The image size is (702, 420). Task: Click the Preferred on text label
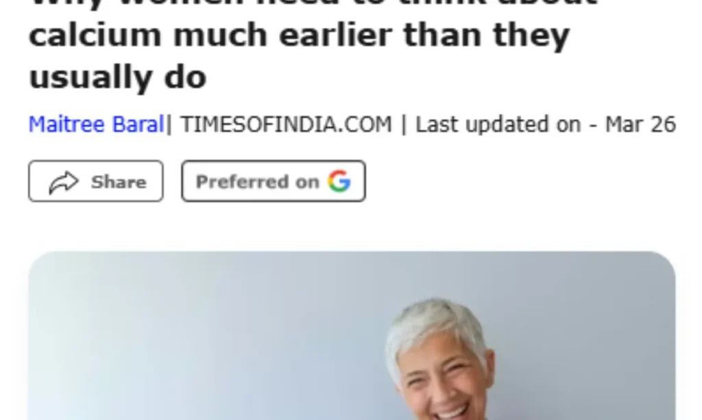click(258, 183)
